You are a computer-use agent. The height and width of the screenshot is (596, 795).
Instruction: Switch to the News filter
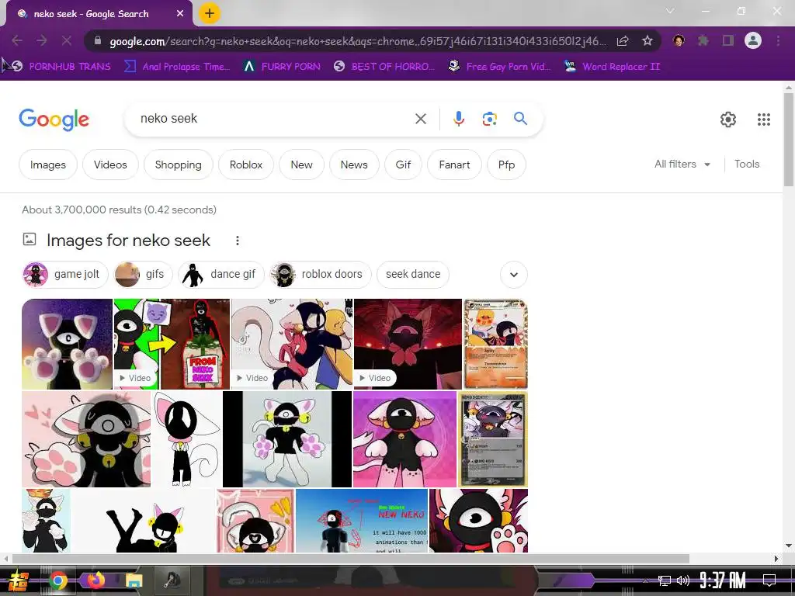(354, 165)
